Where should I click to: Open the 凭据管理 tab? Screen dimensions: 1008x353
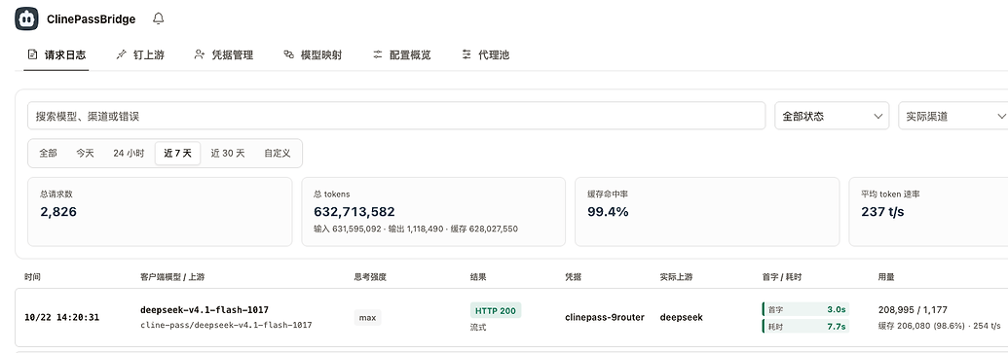[224, 54]
